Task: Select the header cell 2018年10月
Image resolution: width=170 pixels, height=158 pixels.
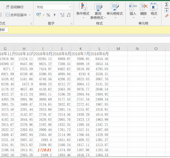Action: coord(24,54)
